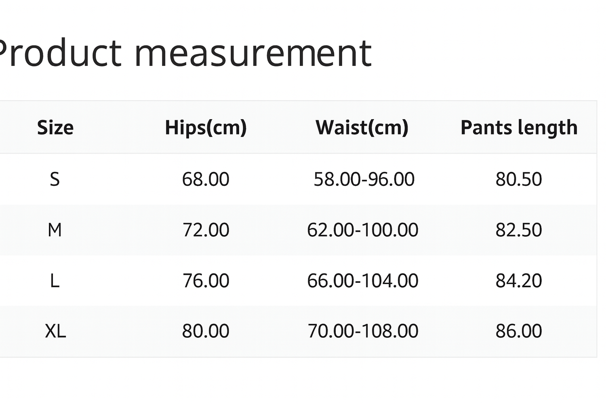
Task: Click waist range 66.00-104.00
Action: pos(362,281)
